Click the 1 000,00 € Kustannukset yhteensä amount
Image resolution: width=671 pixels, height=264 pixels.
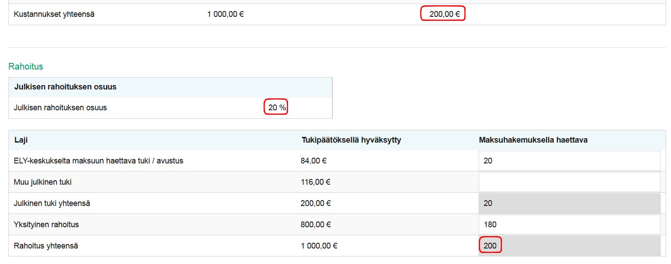coord(225,14)
